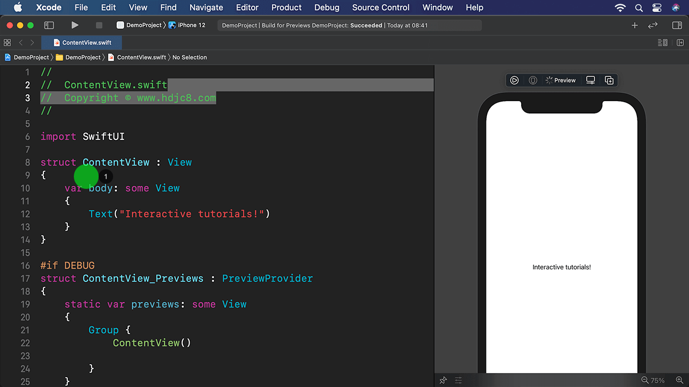Click 'Copyright © www.hdjc8.com' comment line

(128, 98)
